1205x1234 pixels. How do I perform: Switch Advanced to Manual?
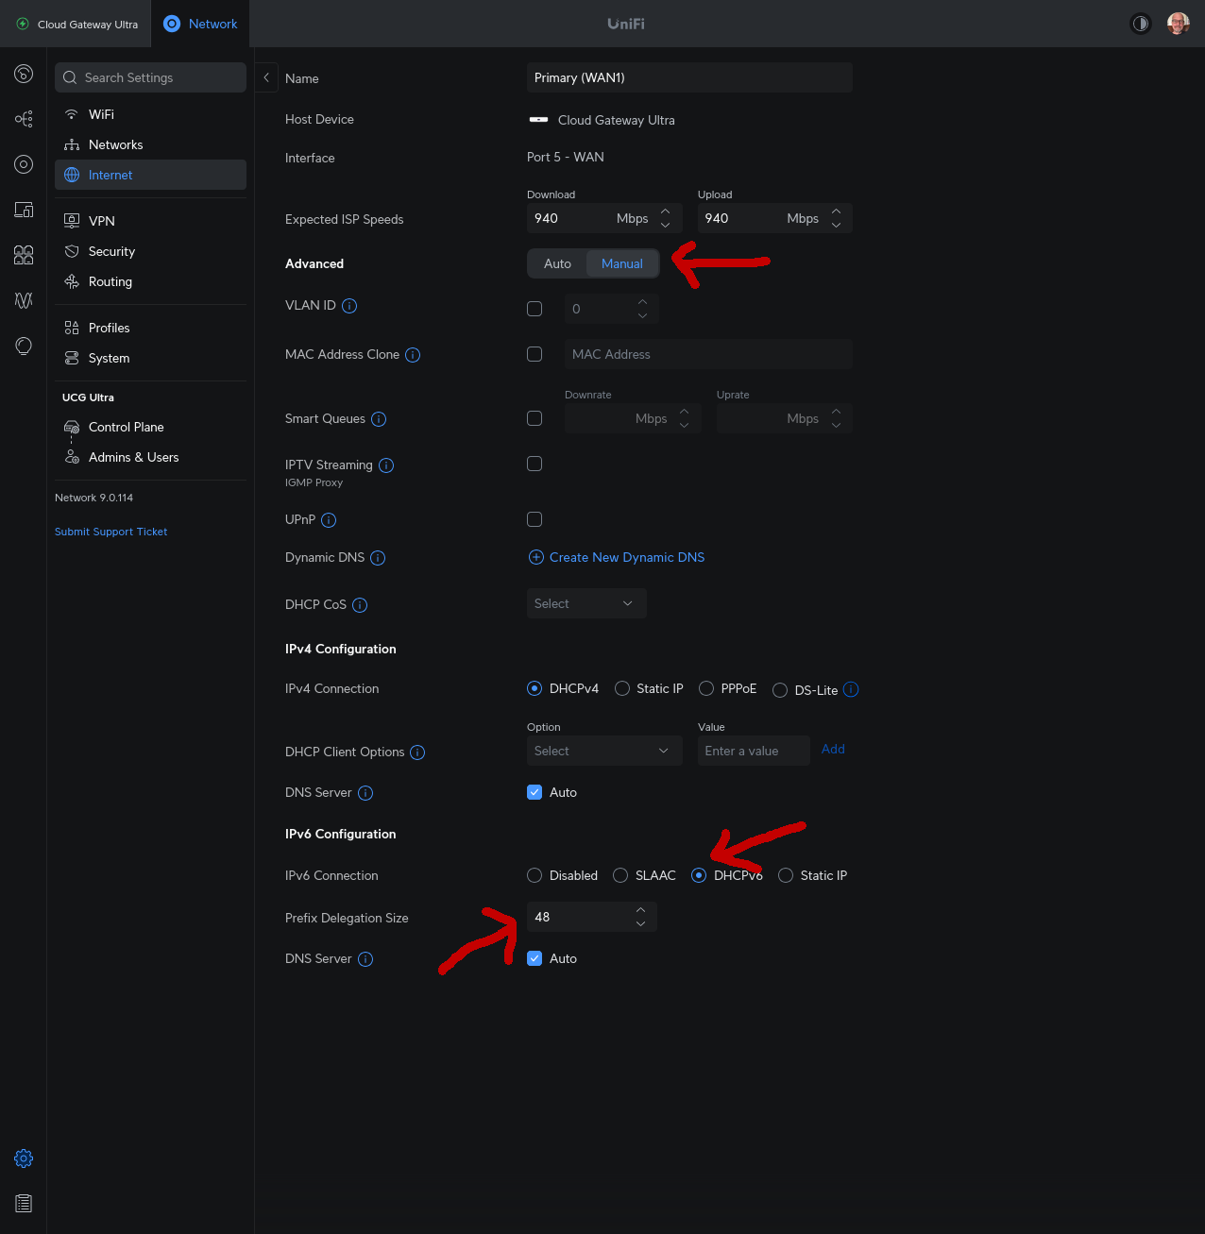tap(622, 263)
